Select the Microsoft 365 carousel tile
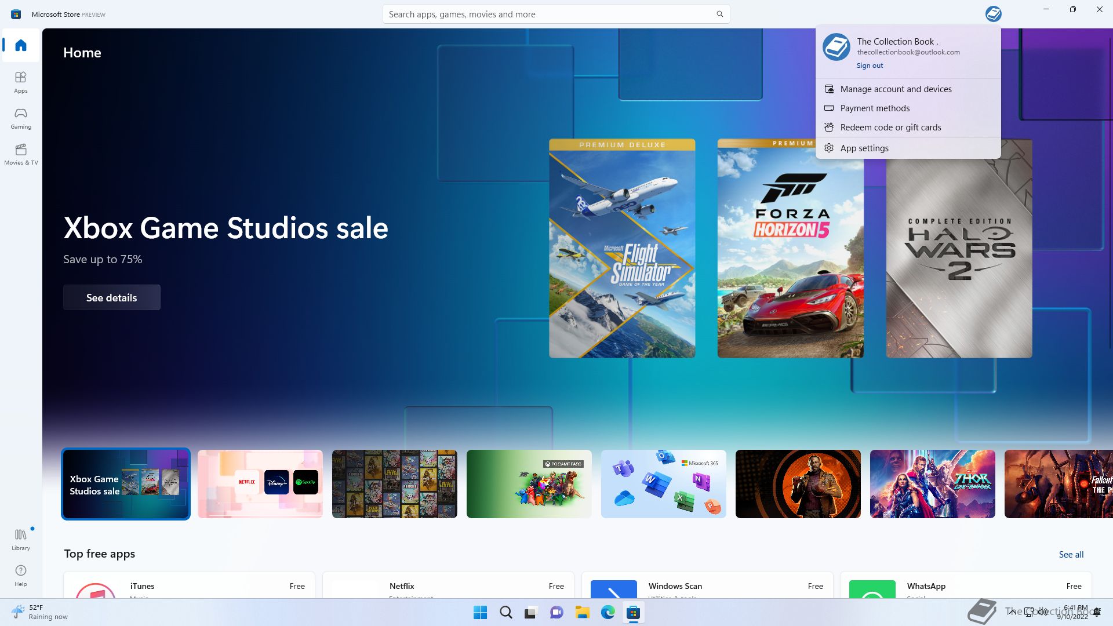The width and height of the screenshot is (1113, 626). [x=664, y=484]
